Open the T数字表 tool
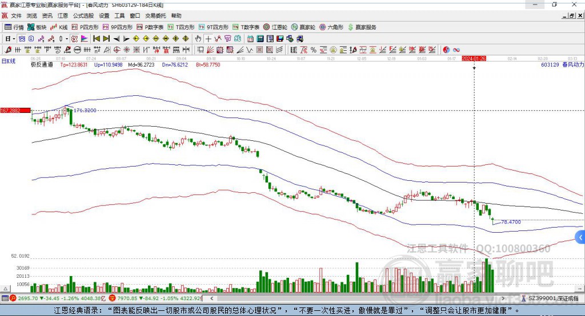Image resolution: width=585 pixels, height=316 pixels. click(246, 27)
